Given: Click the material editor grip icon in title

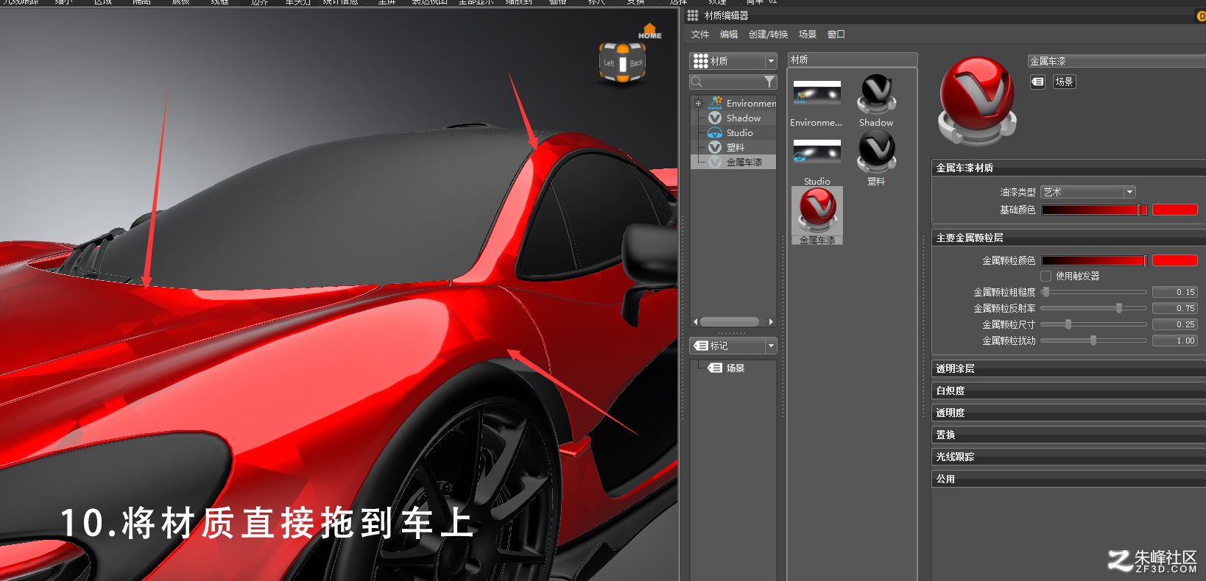Looking at the screenshot, I should (692, 15).
